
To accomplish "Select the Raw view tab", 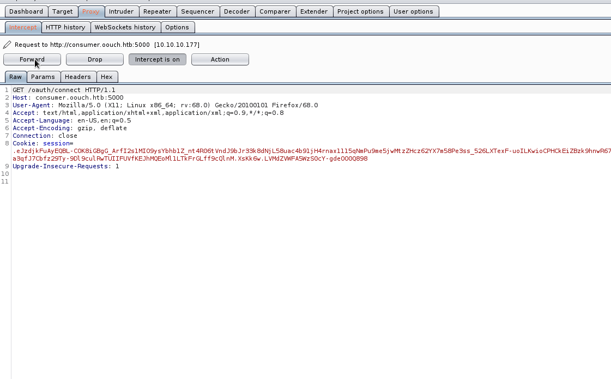I will click(15, 77).
